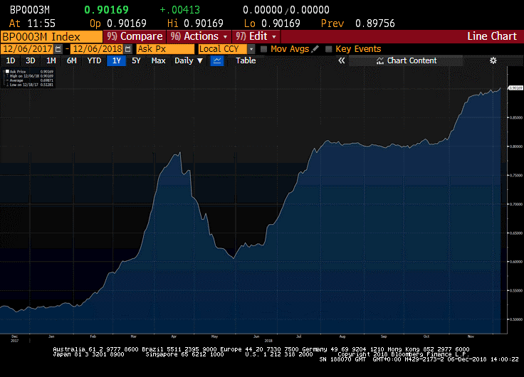Switch to the 1M range tab
Viewport: 524px width, 377px height.
[x=51, y=60]
